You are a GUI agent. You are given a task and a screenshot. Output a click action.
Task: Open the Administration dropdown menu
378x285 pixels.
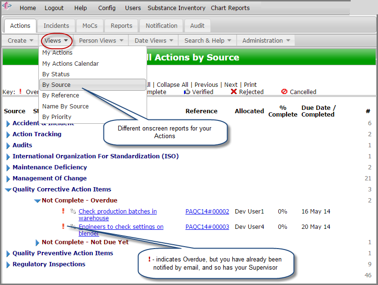tap(266, 41)
